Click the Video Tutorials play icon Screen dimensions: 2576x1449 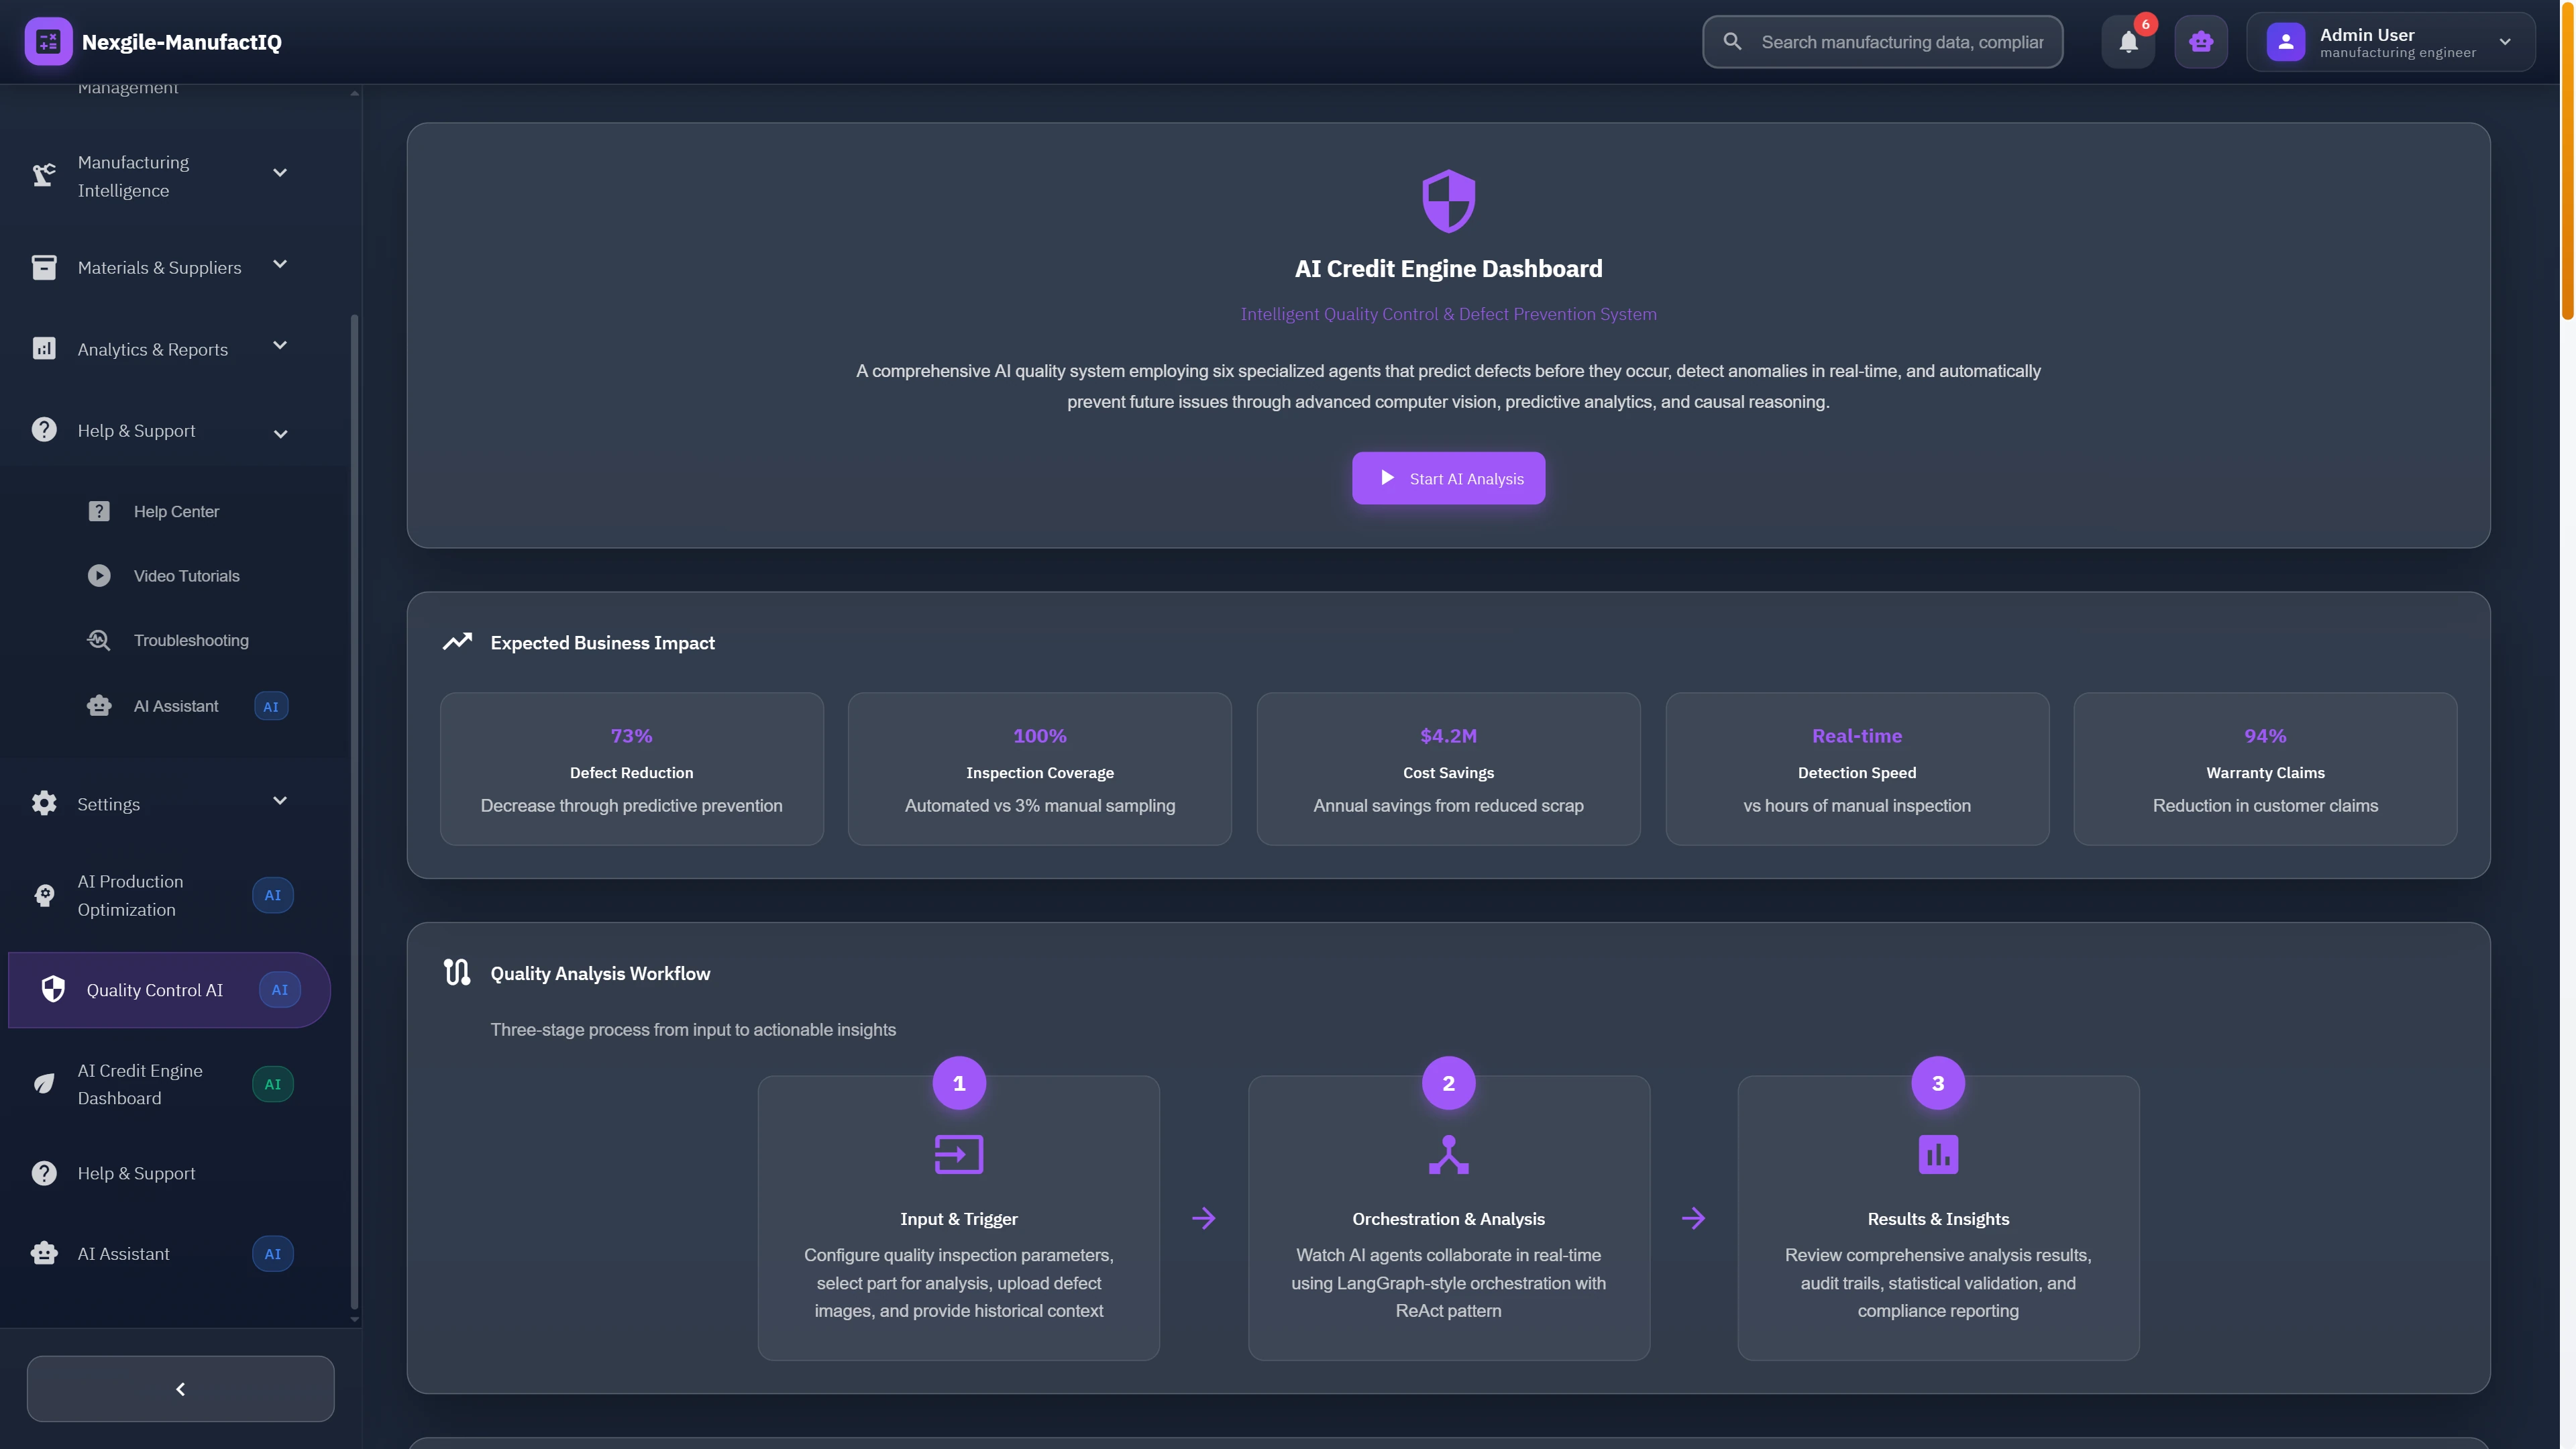(x=98, y=575)
